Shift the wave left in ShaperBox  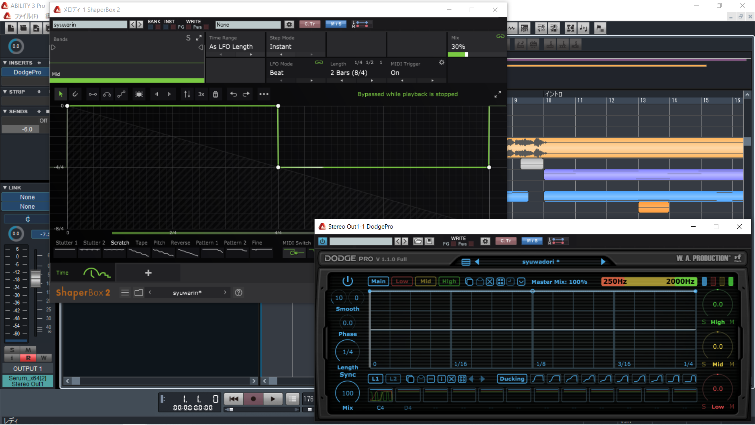pos(157,94)
